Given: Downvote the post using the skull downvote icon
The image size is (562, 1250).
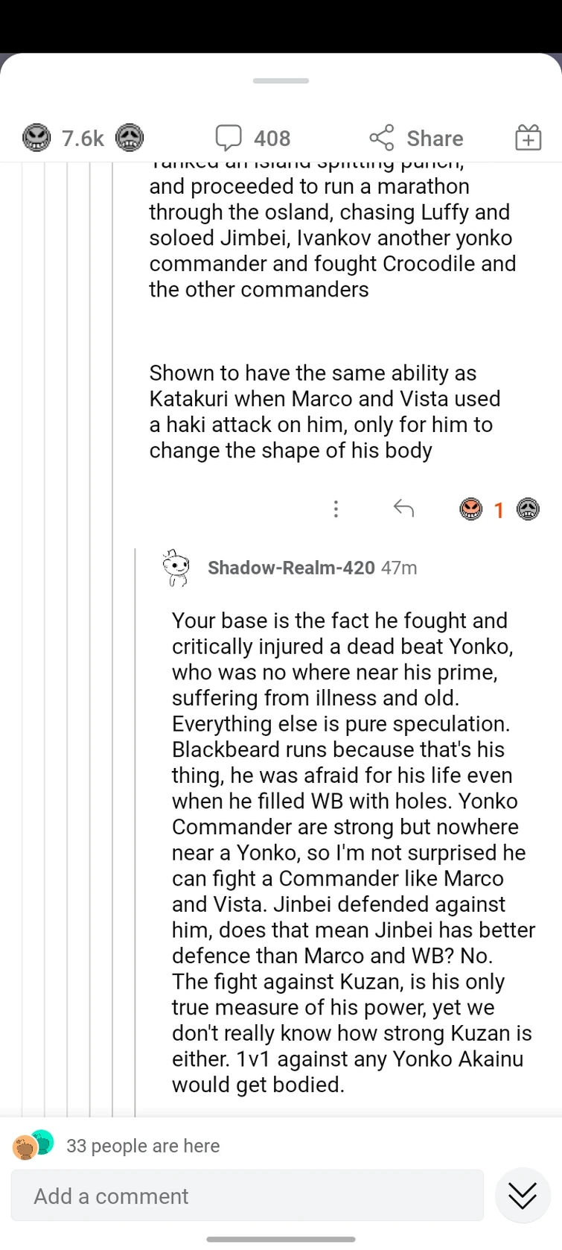Looking at the screenshot, I should click(x=130, y=138).
